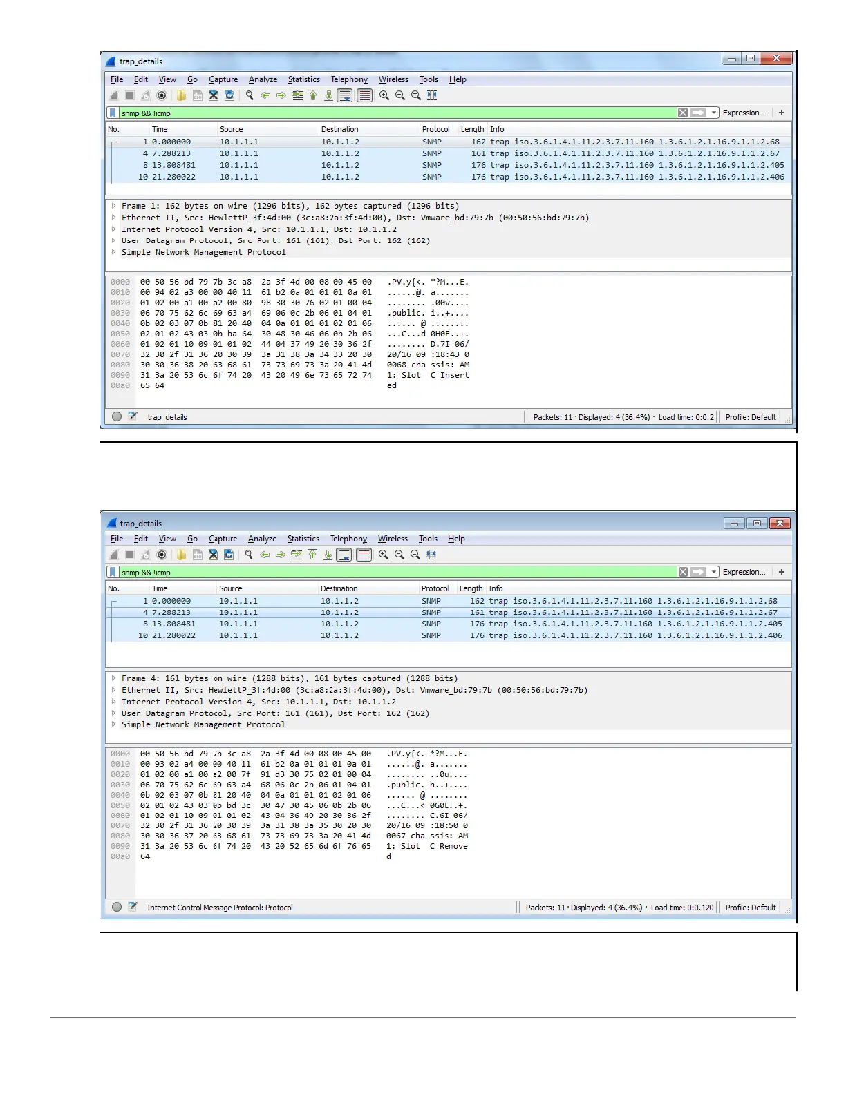Open the Telephony menu in lower window
Image resolution: width=846 pixels, height=1094 pixels.
[x=348, y=539]
